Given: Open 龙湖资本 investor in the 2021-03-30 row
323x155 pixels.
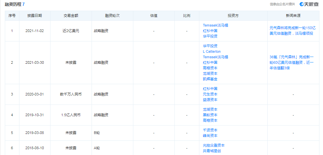Looking at the screenshot, I should 210,73.
